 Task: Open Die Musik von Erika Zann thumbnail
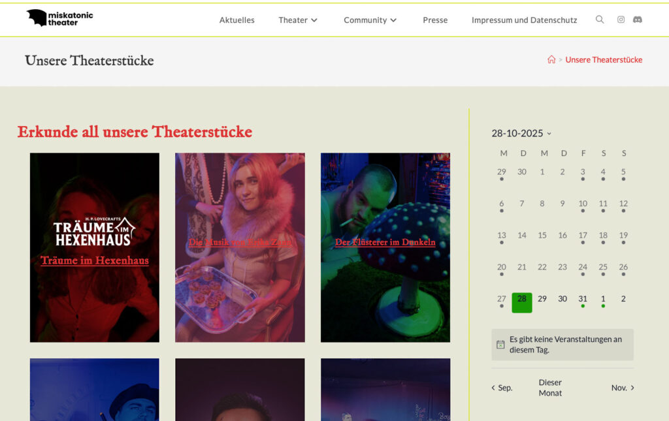[x=240, y=247]
